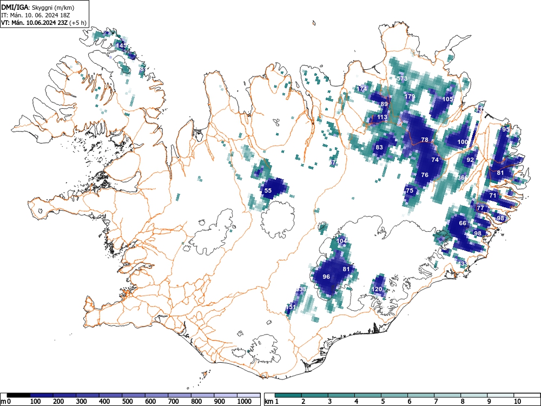Click the '1000' label in the metre legend
The width and height of the screenshot is (541, 406).
click(245, 401)
